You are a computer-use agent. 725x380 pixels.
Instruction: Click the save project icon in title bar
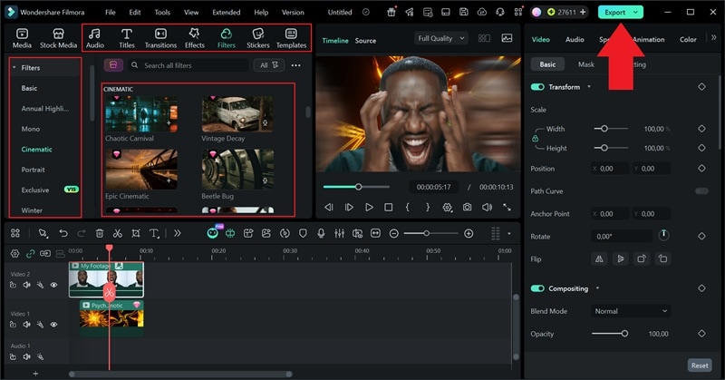(x=464, y=13)
